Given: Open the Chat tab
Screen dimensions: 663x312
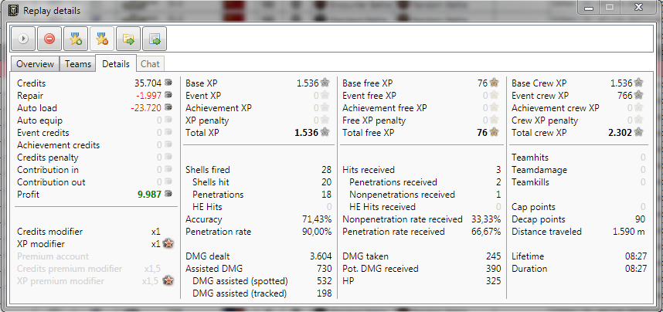Looking at the screenshot, I should 150,64.
